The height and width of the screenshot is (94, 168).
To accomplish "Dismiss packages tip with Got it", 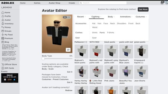I will click(70, 83).
